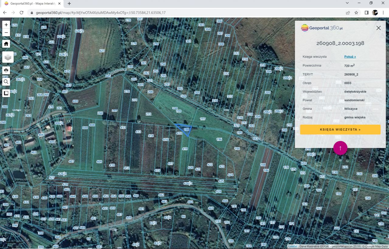Open a new browser tab
The width and height of the screenshot is (389, 249).
tap(69, 4)
